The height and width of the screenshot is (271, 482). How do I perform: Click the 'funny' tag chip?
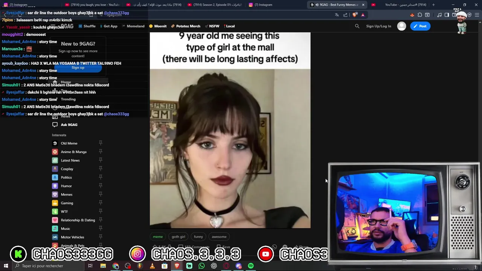[198, 237]
